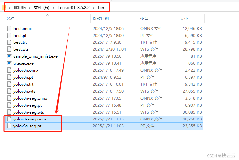Select the best.pt file name
This screenshot has height=160, width=239.
[x=20, y=36]
